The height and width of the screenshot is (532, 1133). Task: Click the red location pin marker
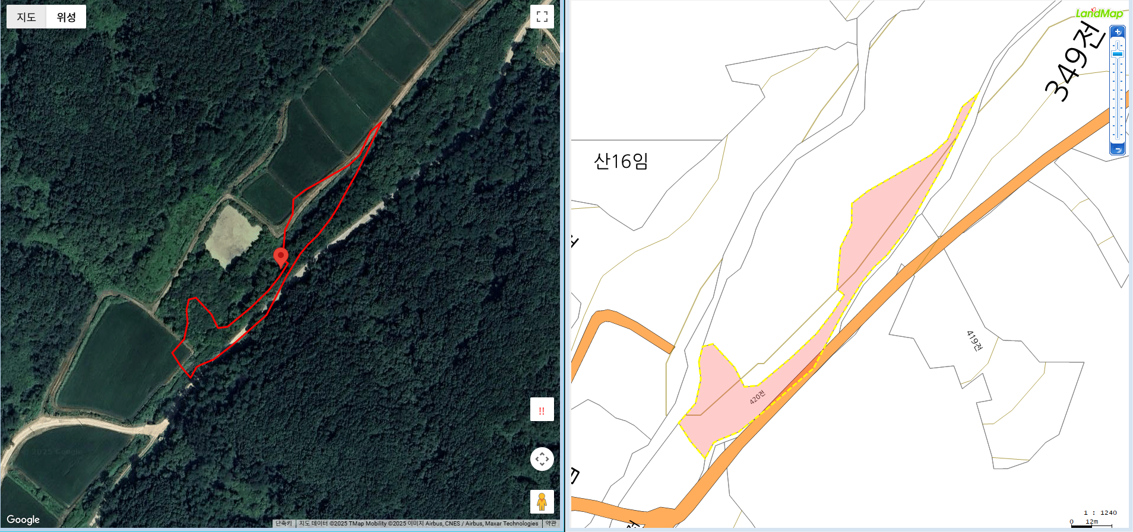281,258
